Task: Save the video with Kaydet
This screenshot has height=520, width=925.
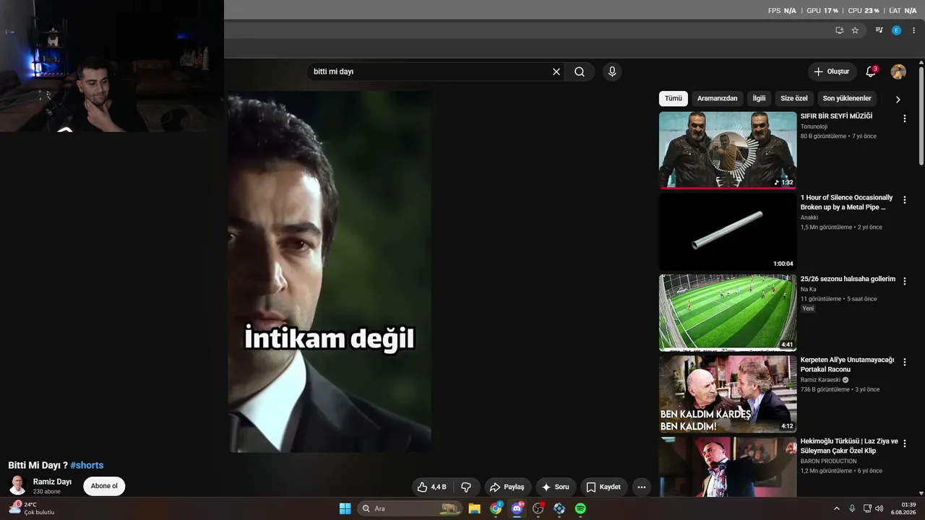Action: pos(603,487)
